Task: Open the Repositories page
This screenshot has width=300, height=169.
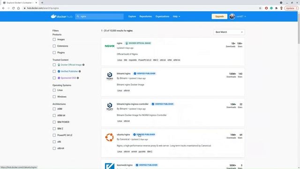Action: coord(146,16)
